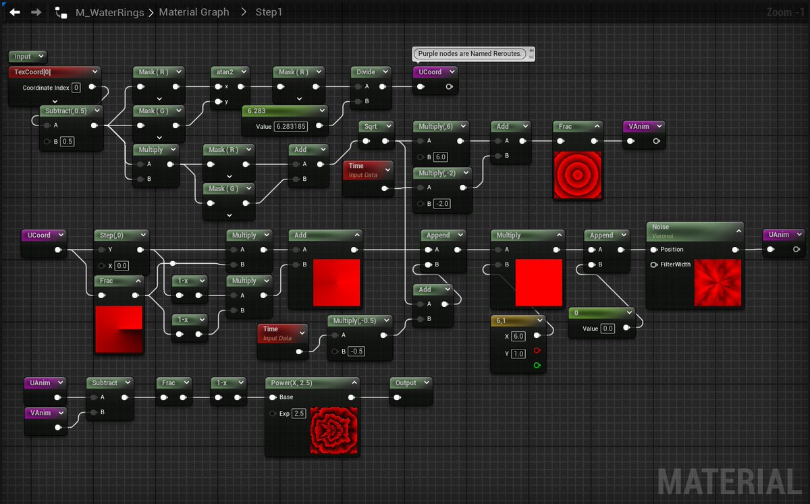This screenshot has width=810, height=504.
Task: Go forward using the right arrow
Action: (36, 12)
